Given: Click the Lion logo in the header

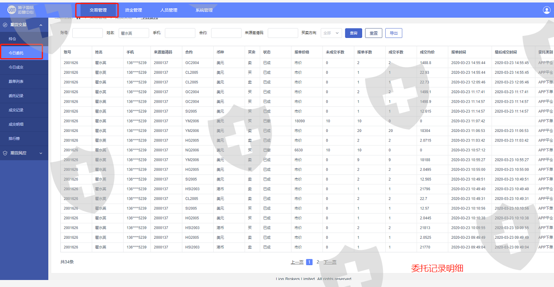Looking at the screenshot, I should (12, 10).
